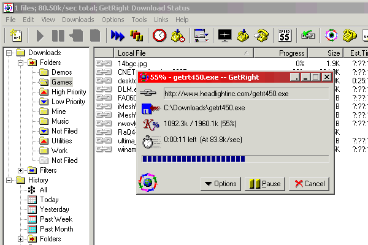This screenshot has width=368, height=245.
Task: Open the File menu
Action: click(10, 20)
